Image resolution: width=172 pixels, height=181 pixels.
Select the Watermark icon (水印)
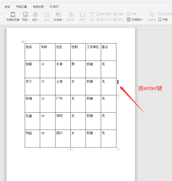[x=35, y=15]
